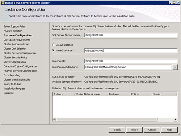The image size is (181, 136).
Task: Sort by the Features column header
Action: [119, 94]
